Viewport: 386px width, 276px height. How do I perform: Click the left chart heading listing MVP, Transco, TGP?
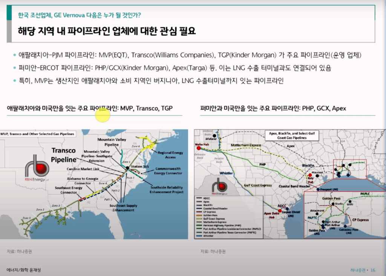[x=90, y=108]
